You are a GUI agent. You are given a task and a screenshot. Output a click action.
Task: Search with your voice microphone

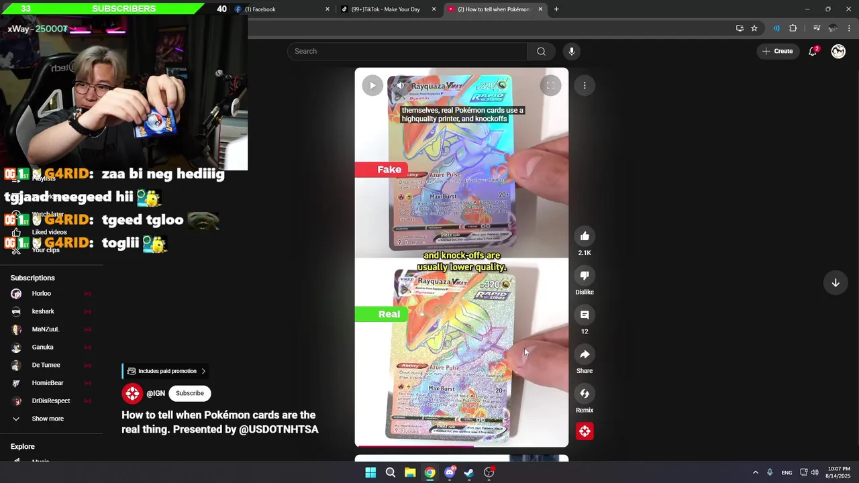(x=571, y=51)
